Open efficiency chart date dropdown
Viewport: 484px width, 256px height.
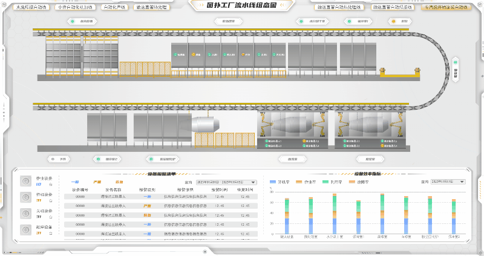[x=448, y=182]
